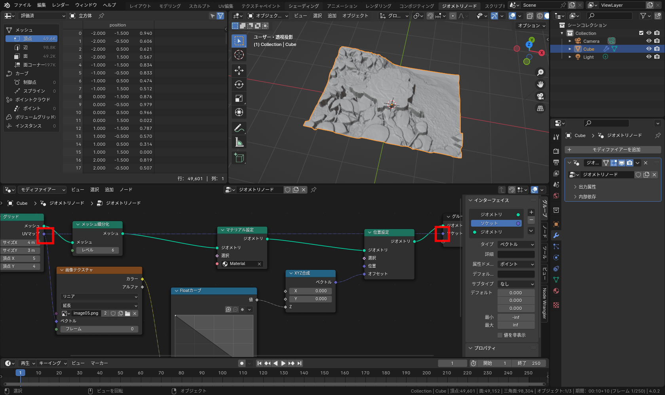Select the Scale tool in viewport toolbar
665x395 pixels.
click(x=239, y=98)
